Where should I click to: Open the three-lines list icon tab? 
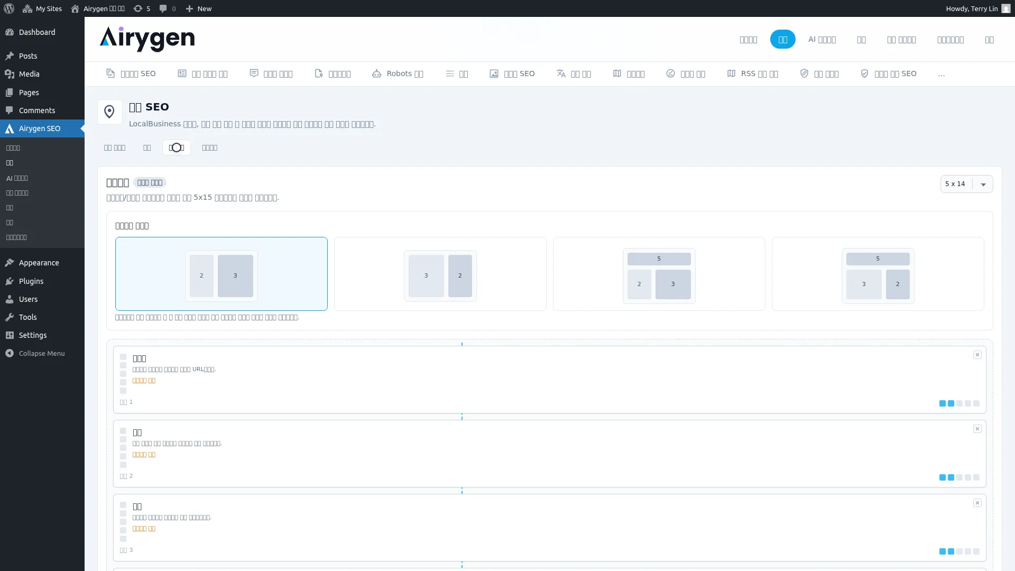[x=457, y=73]
